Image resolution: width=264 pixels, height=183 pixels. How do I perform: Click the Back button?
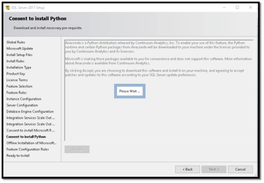click(188, 169)
